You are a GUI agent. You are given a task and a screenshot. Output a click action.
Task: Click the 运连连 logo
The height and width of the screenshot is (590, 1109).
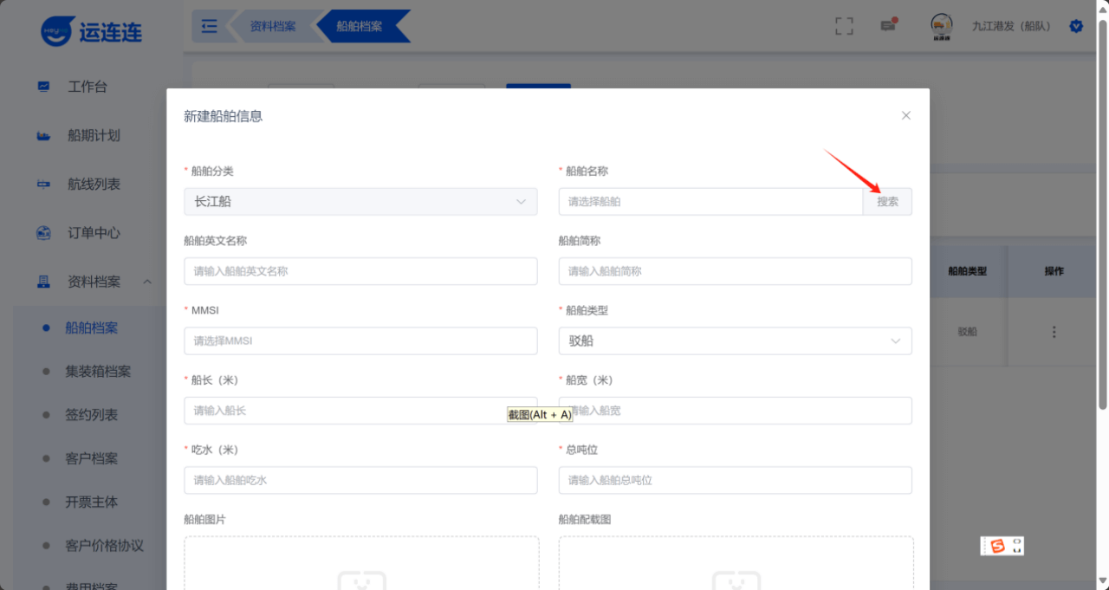click(x=92, y=32)
